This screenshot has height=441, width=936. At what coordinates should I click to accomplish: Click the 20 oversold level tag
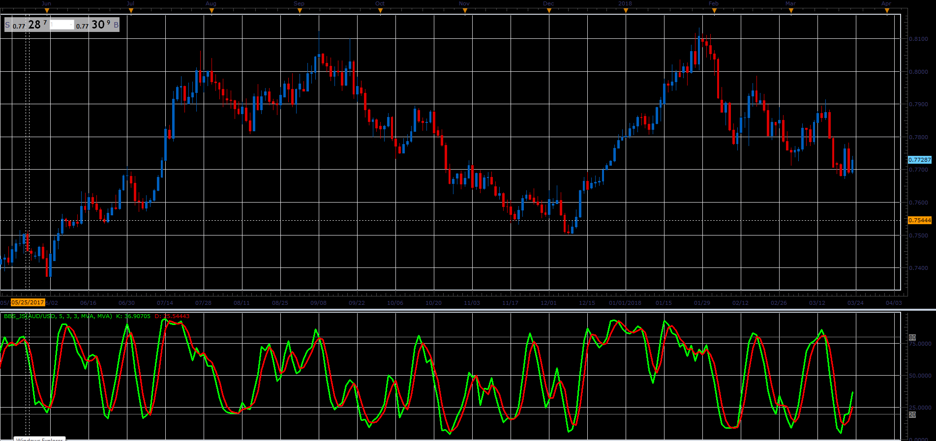(912, 414)
